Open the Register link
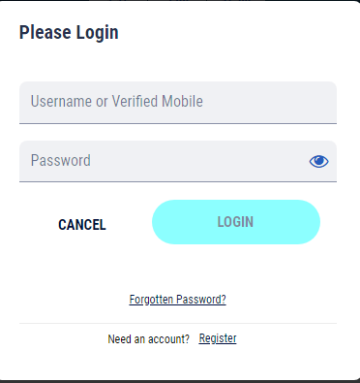The width and height of the screenshot is (360, 383). pyautogui.click(x=218, y=338)
